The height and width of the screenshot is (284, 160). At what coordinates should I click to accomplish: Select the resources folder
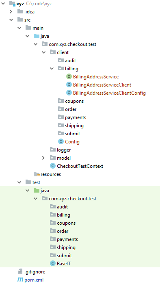point(51,174)
